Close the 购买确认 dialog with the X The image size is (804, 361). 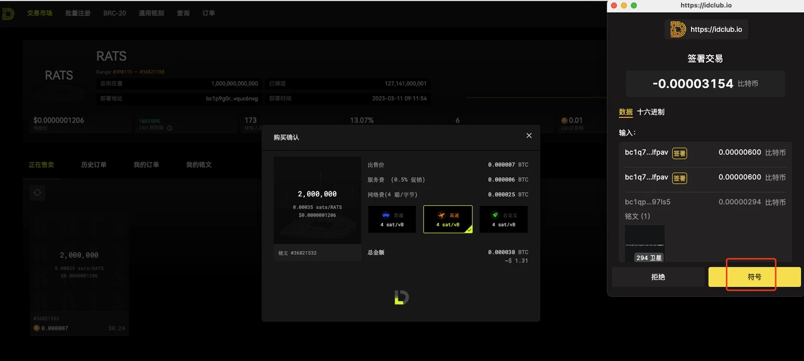(x=529, y=136)
